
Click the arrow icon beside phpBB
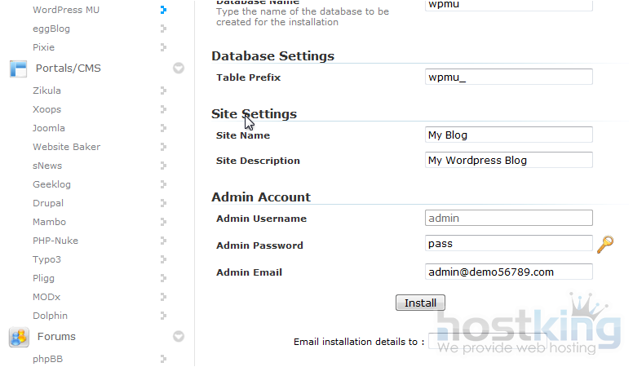click(x=163, y=359)
